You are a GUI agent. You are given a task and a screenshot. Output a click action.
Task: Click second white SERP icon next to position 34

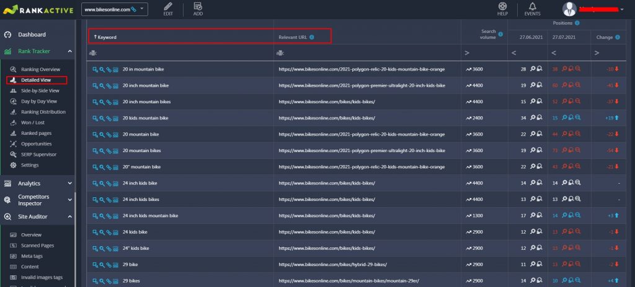(540, 118)
